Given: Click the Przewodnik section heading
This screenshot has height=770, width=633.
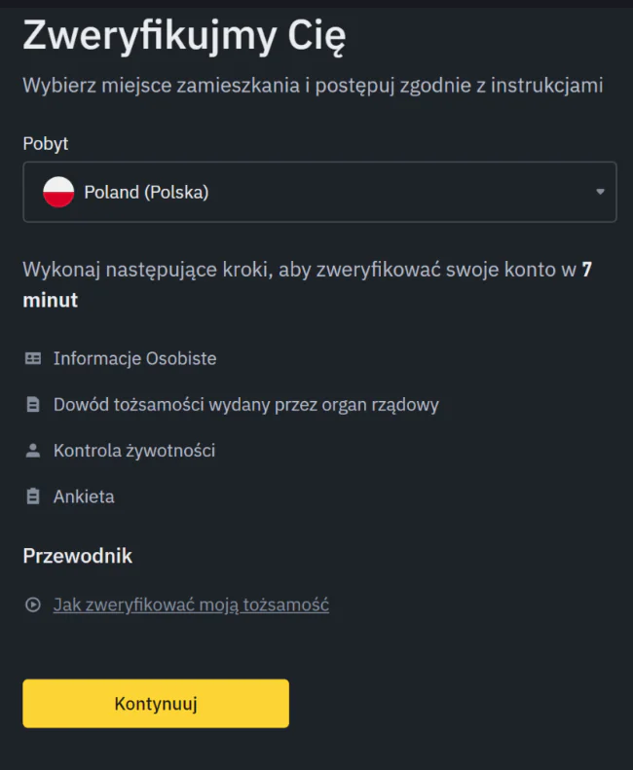Looking at the screenshot, I should (78, 556).
